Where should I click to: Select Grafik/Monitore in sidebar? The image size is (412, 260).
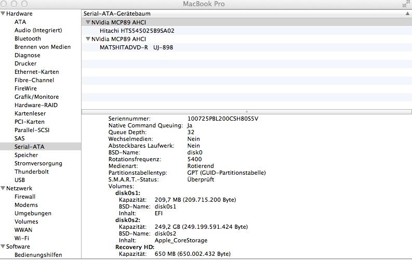[36, 97]
